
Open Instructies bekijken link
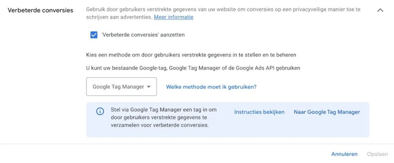[x=259, y=112]
